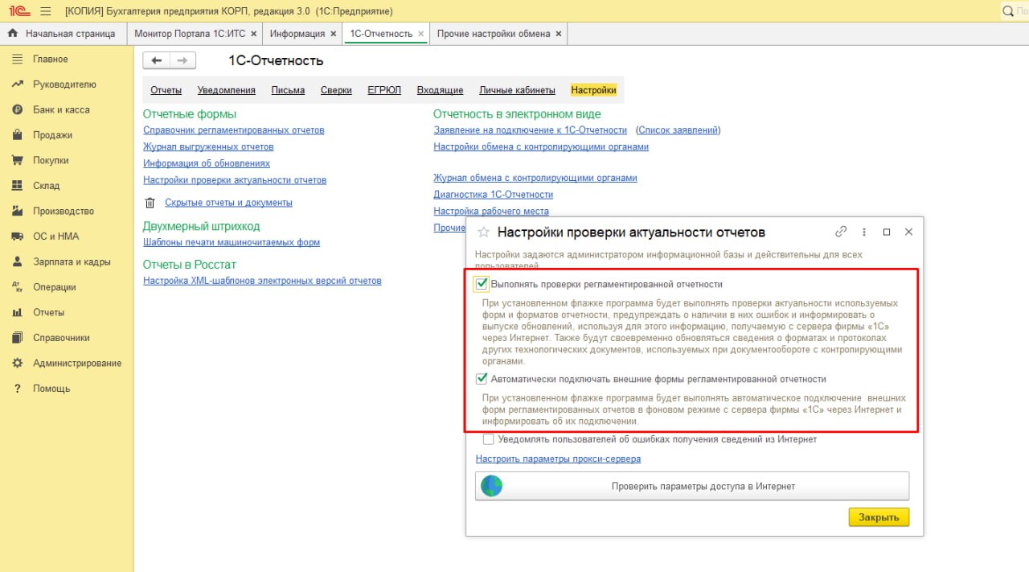
Task: Go to Зарплата и кадры section
Action: tap(72, 261)
